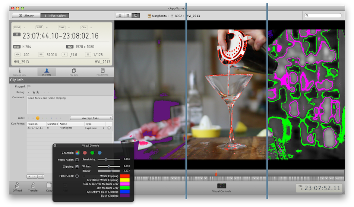Open the Header Info tab
The image size is (354, 207).
[x=102, y=72]
